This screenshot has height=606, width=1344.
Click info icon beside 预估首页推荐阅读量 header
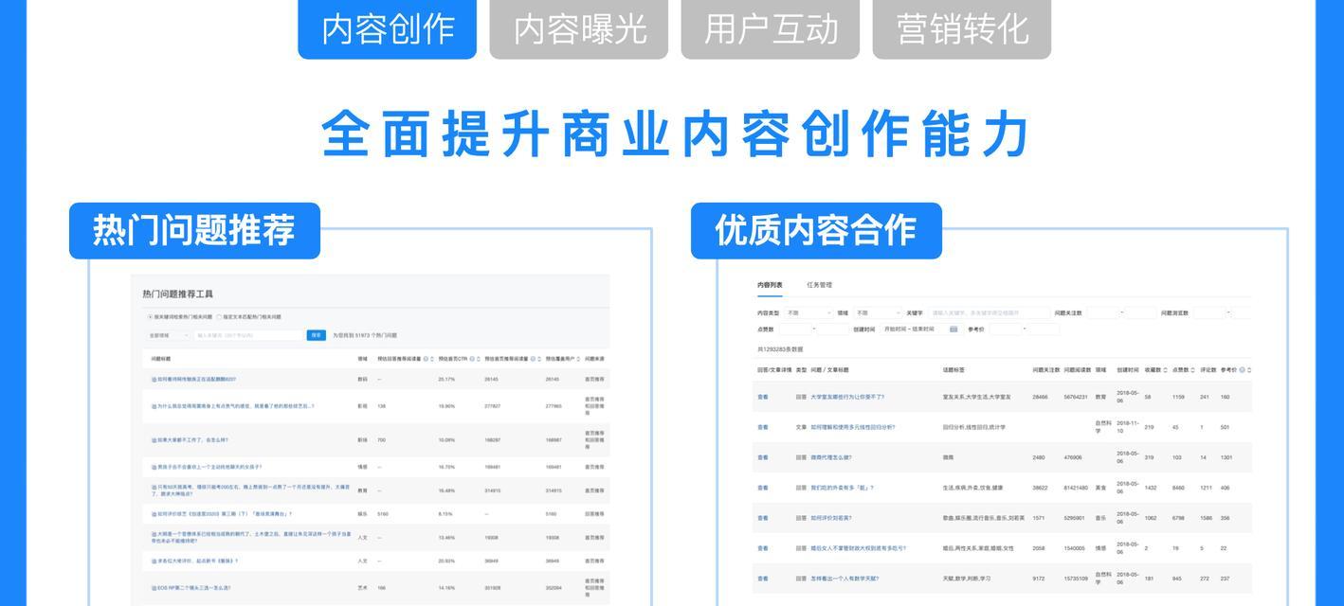533,359
